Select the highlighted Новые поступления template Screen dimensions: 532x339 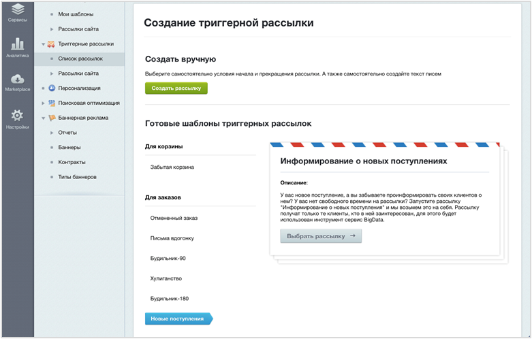[178, 319]
